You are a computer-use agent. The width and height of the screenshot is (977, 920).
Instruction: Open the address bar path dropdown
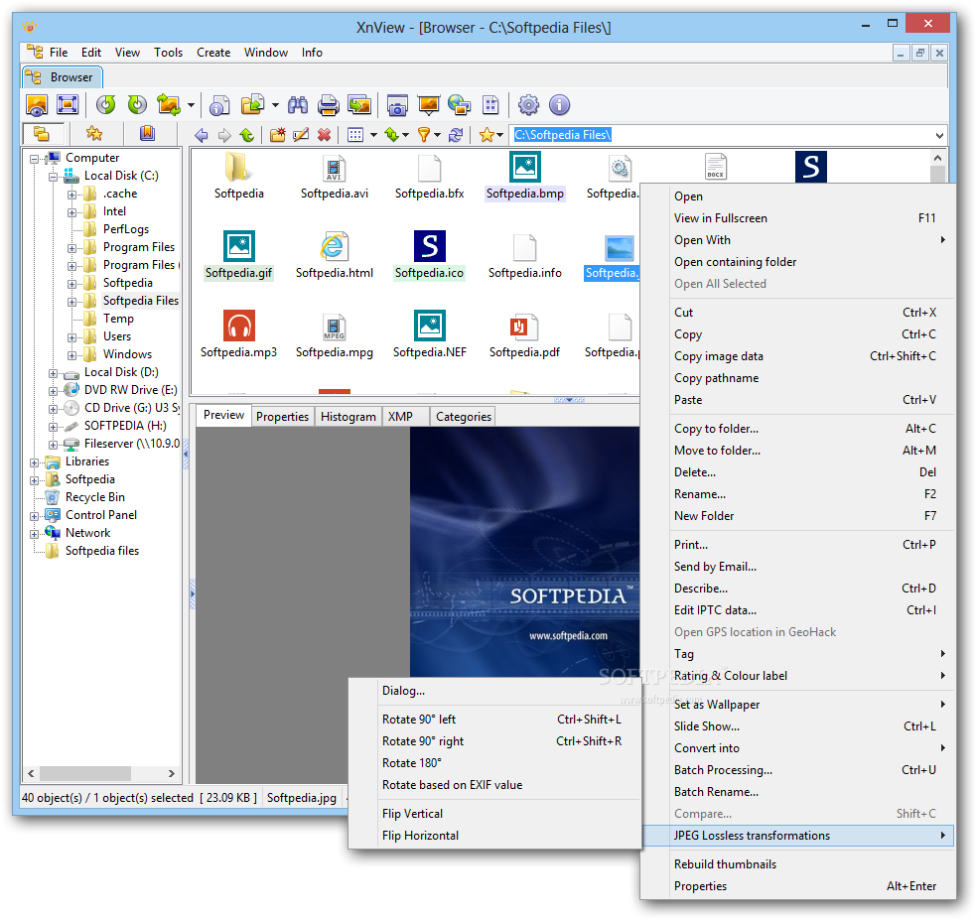pos(939,135)
